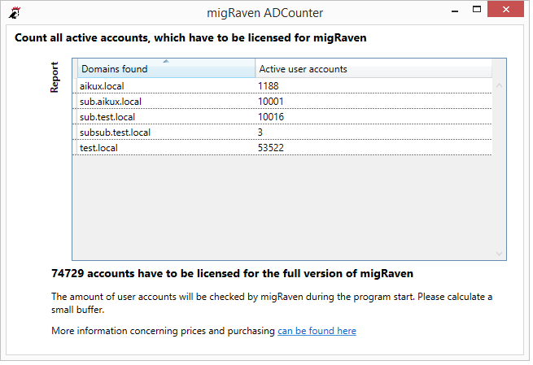Click the 10001 account count cell

coord(271,101)
